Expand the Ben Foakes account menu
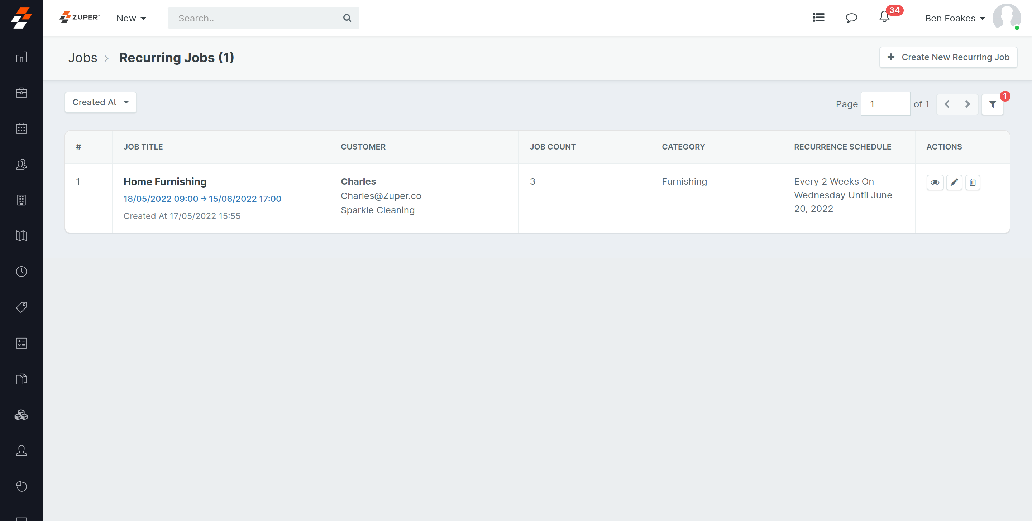 [954, 18]
